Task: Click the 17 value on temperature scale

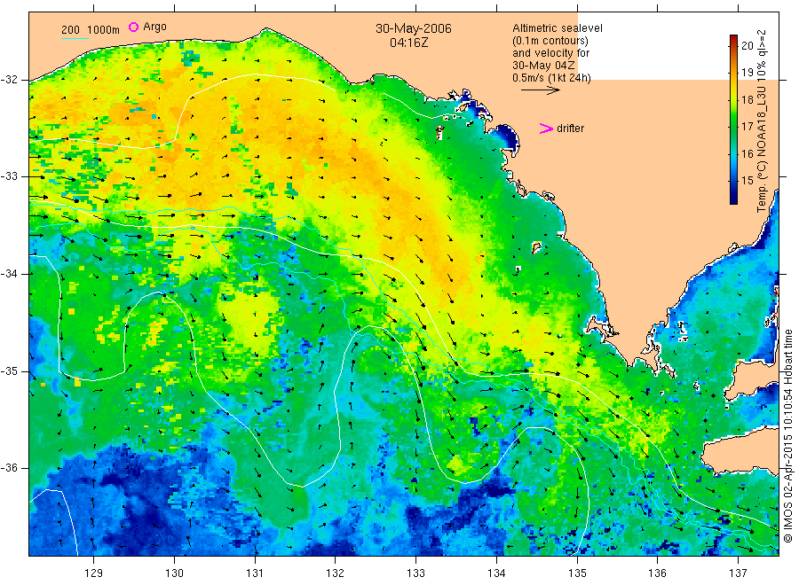Action: pyautogui.click(x=747, y=126)
